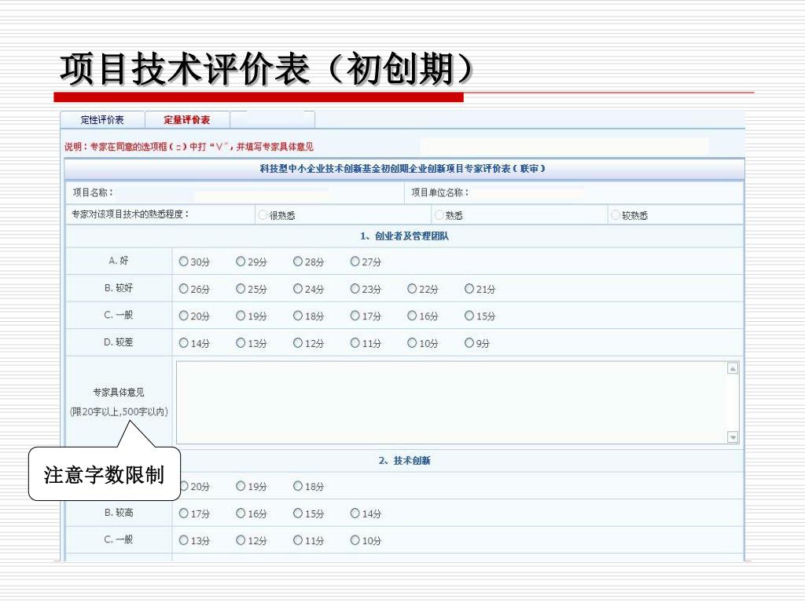Image resolution: width=805 pixels, height=603 pixels.
Task: Choose the 熟悉 radio option
Action: point(439,215)
